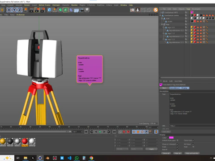Viewport: 215px width, 161px height.
Task: Toggle the ScanStation INFO layer square
Action: 186,13
